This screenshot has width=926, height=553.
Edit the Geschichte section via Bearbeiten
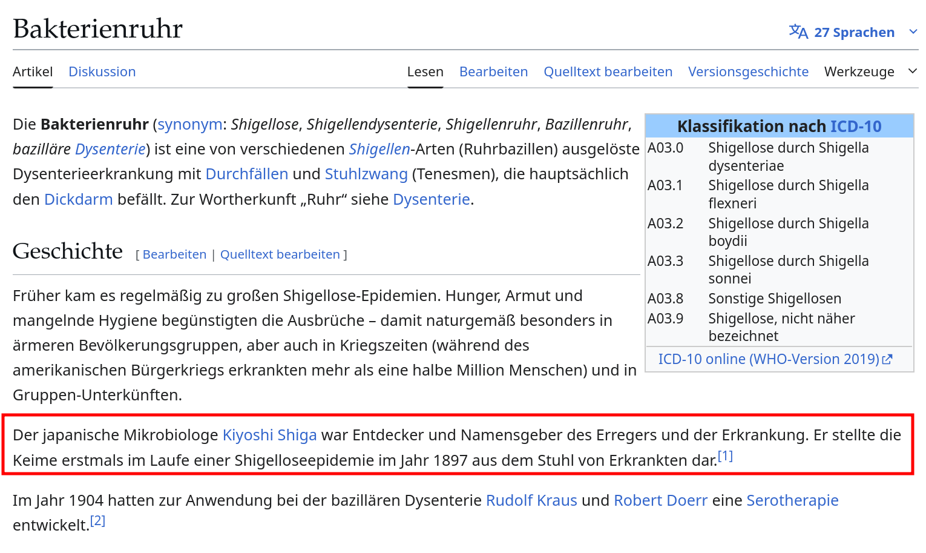click(x=175, y=254)
